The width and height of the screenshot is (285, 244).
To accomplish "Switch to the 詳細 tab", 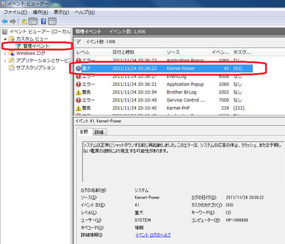I will (x=99, y=132).
